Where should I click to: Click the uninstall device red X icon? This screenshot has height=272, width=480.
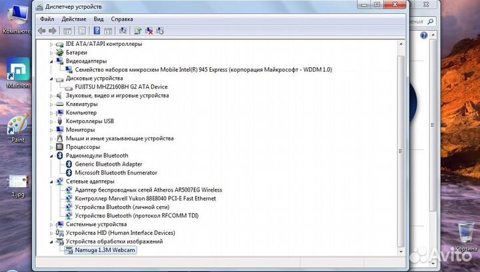coord(149,31)
